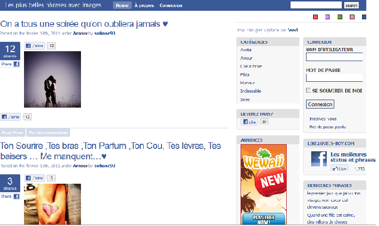This screenshot has width=379, height=226.
Task: Click the Facebook Share icon under 12 shares
Action: point(16,64)
